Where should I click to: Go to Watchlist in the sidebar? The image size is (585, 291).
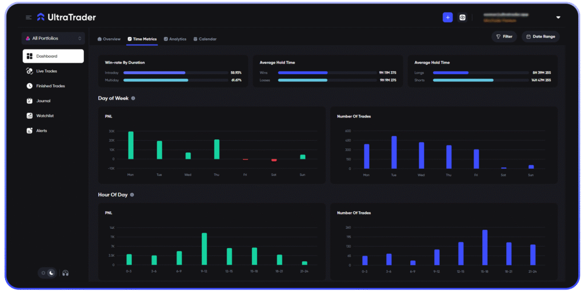click(44, 116)
